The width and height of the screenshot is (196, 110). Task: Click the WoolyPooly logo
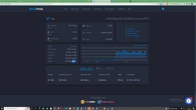(x=36, y=9)
